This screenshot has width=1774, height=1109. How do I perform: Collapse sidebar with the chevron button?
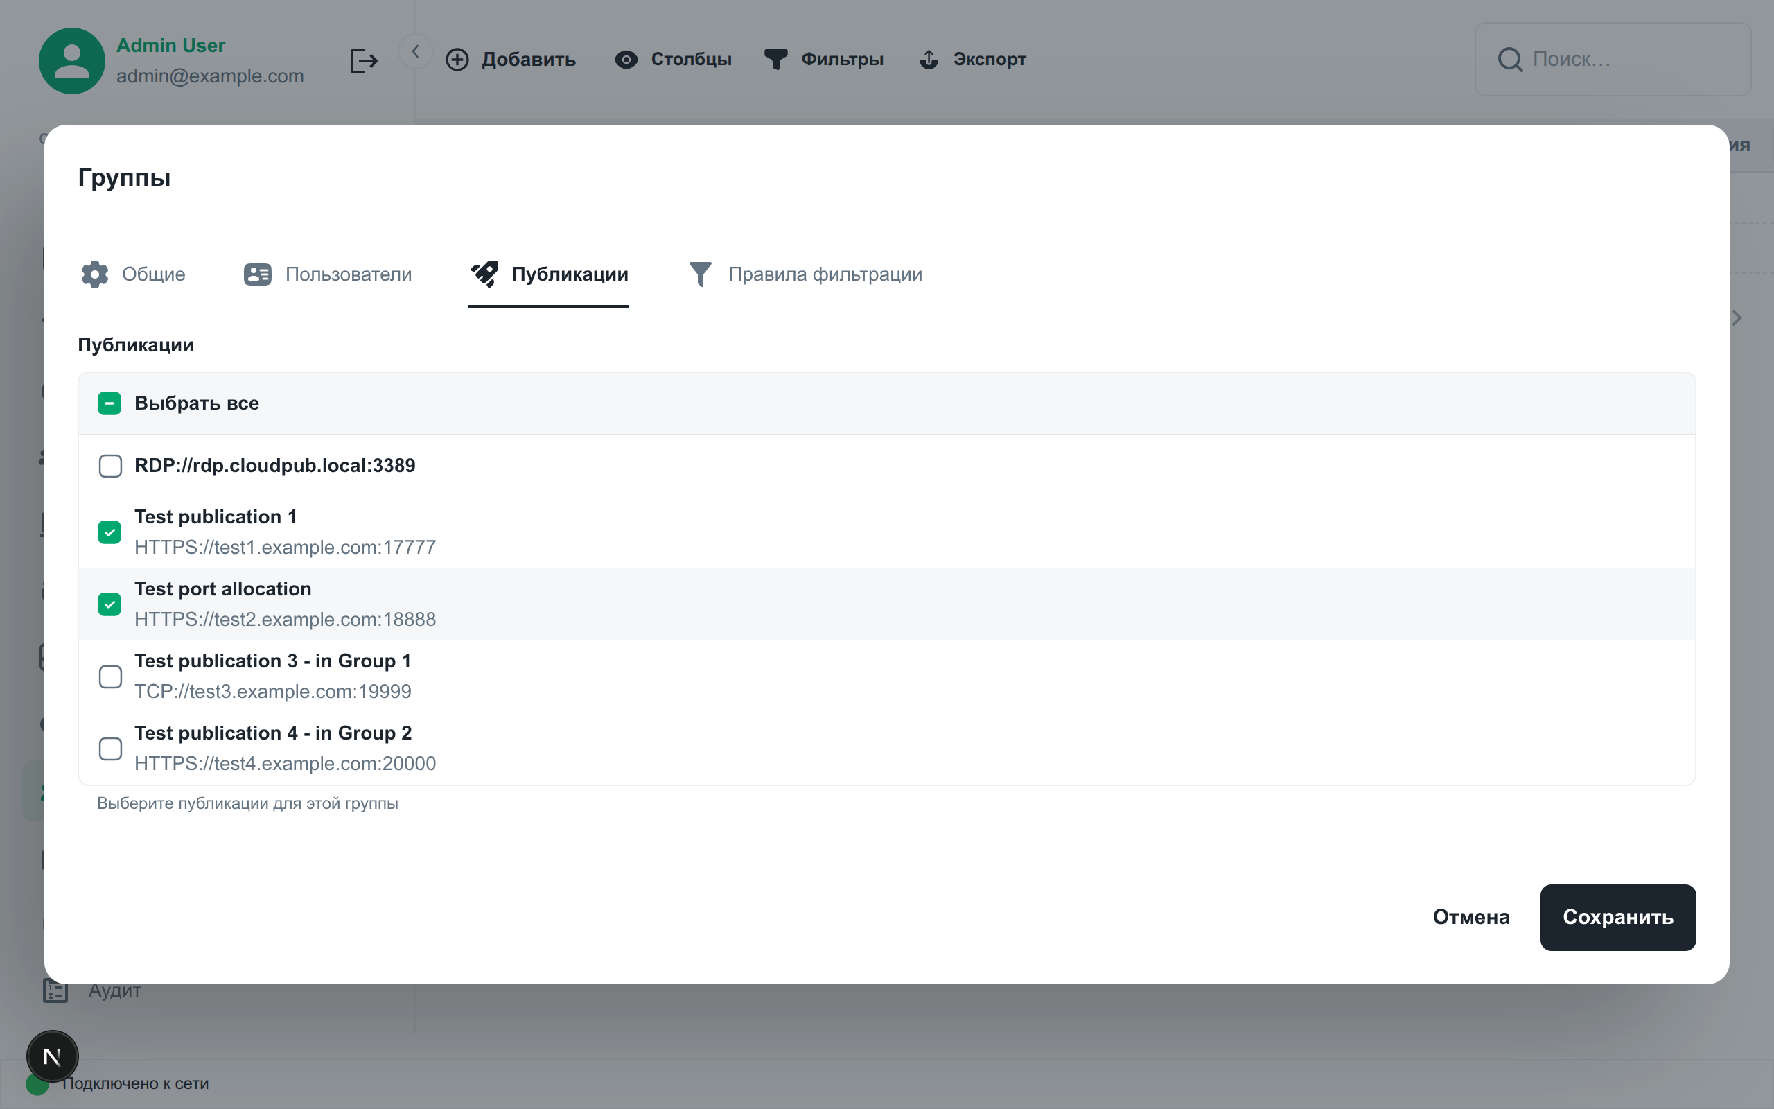(x=416, y=51)
